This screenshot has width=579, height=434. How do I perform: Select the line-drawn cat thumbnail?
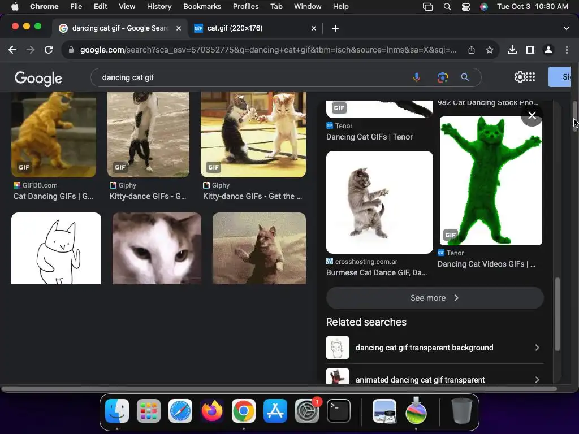pyautogui.click(x=56, y=249)
